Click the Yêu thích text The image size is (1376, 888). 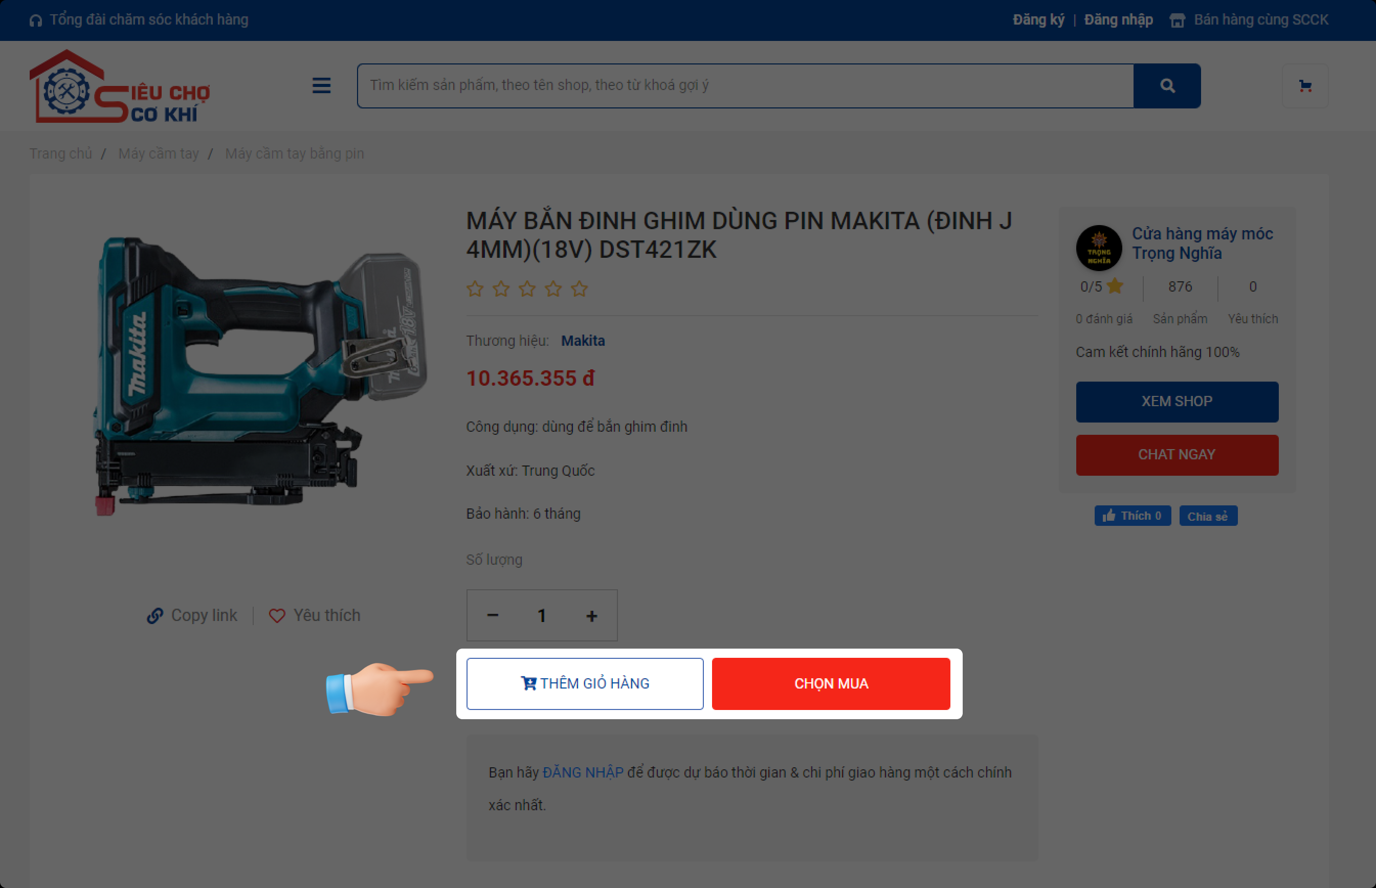click(327, 615)
